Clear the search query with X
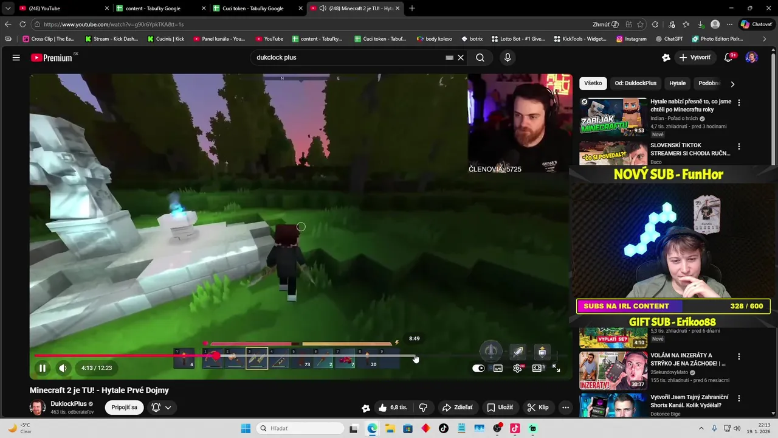The height and width of the screenshot is (438, 778). pyautogui.click(x=461, y=58)
